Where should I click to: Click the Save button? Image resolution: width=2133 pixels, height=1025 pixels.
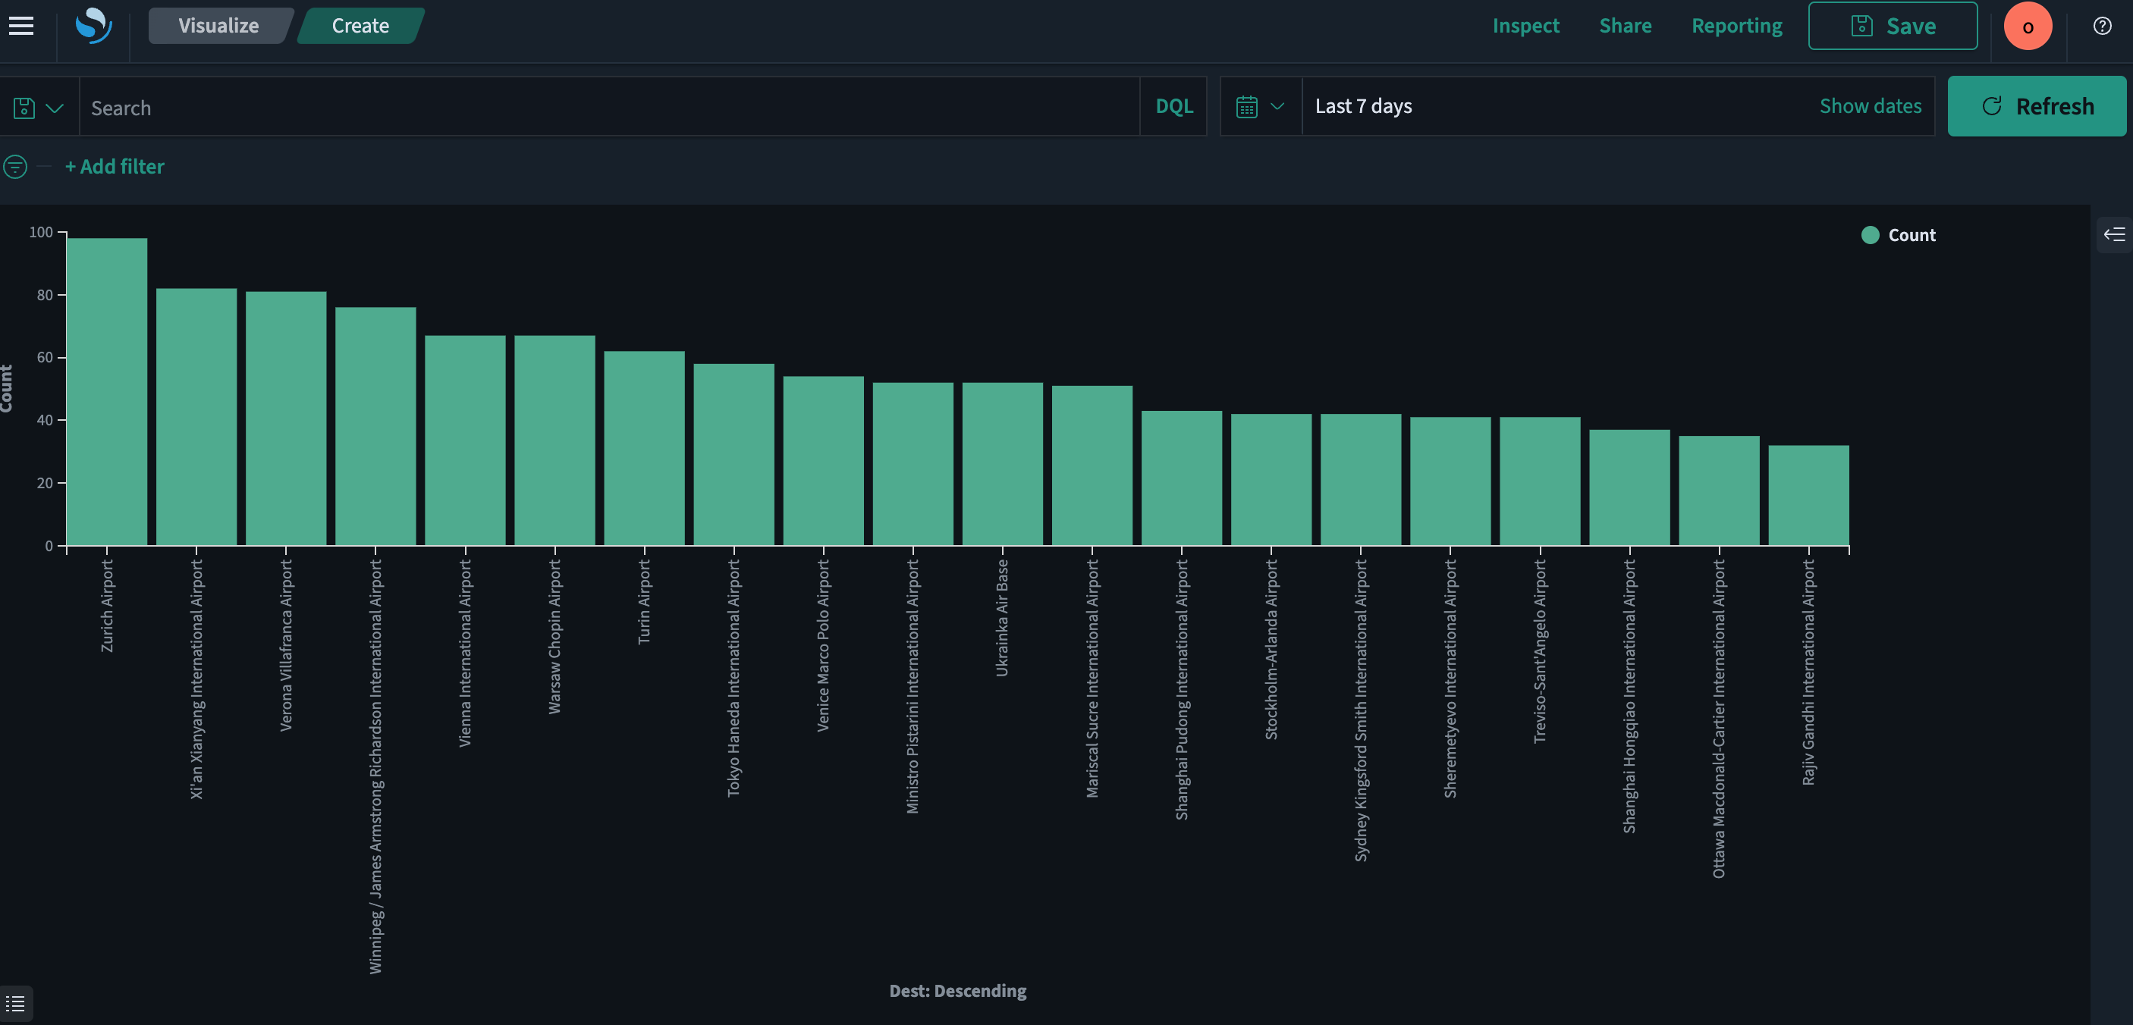(x=1893, y=26)
